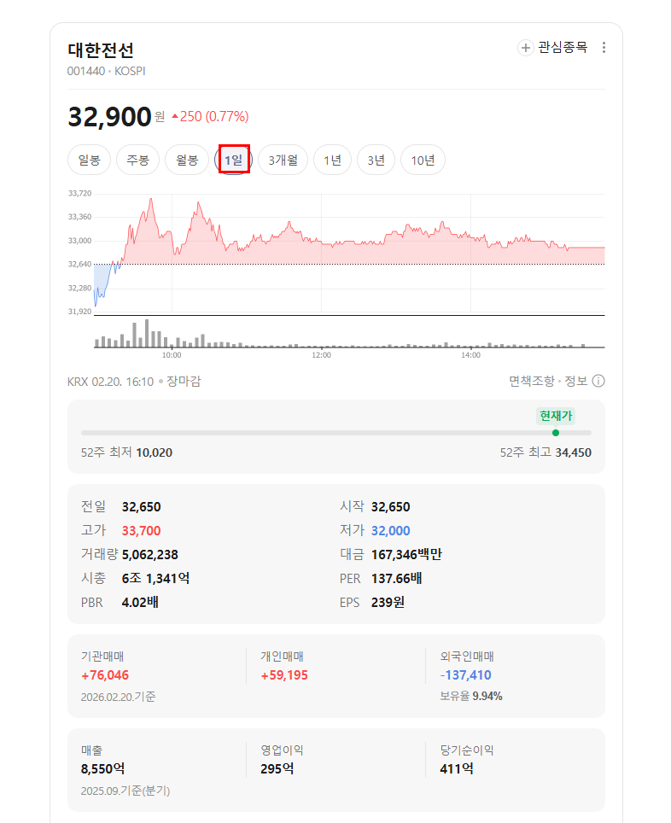This screenshot has width=671, height=823.
Task: Click the 개인매매 value +59,195
Action: click(284, 675)
